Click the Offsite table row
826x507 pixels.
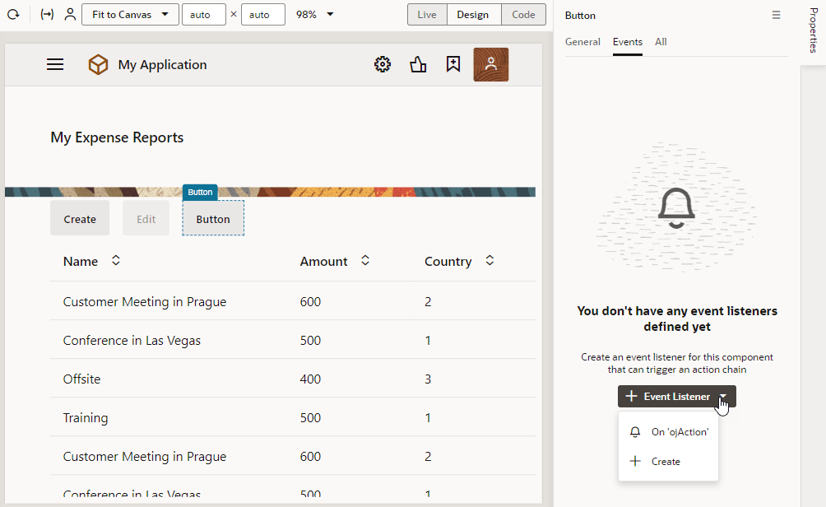(x=293, y=379)
